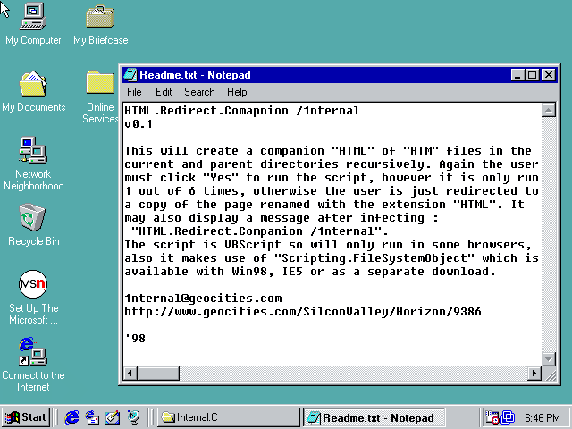
Task: Click the blue system tray icon beside clock
Action: 508,417
